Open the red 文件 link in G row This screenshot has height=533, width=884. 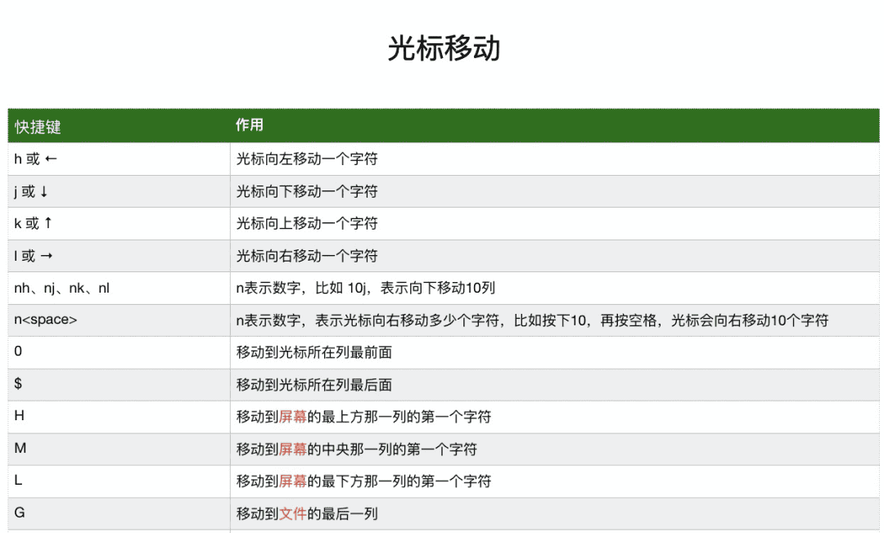[x=293, y=514]
